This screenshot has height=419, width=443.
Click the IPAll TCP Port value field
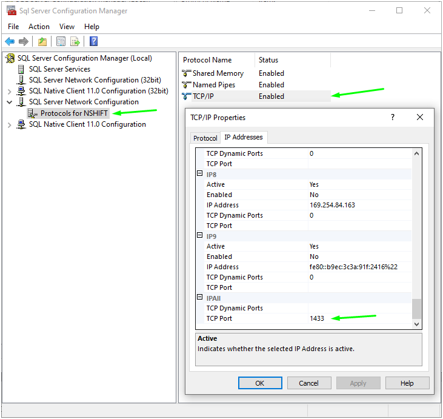tap(359, 318)
